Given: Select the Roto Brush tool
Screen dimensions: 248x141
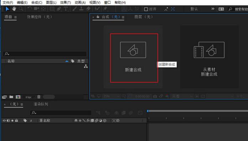Looking at the screenshot, I should coord(97,9).
